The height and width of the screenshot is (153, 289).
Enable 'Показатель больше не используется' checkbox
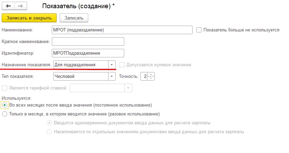point(199,30)
